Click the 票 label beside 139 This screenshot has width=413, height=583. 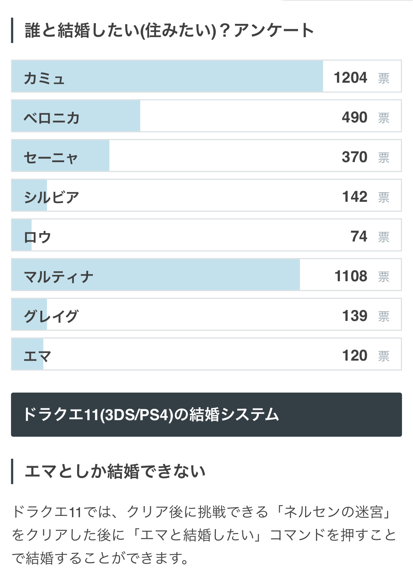tap(384, 316)
